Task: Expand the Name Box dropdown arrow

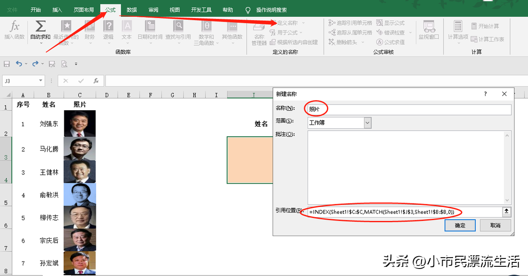Action: (x=40, y=81)
